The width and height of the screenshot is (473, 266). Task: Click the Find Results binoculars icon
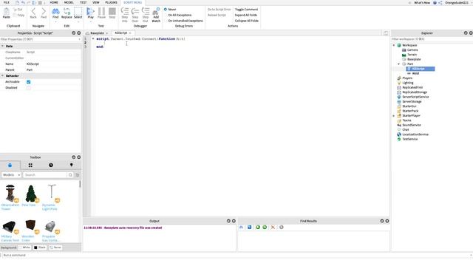(241, 227)
